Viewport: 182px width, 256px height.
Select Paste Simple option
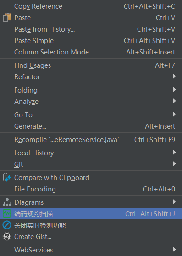[x=91, y=41]
